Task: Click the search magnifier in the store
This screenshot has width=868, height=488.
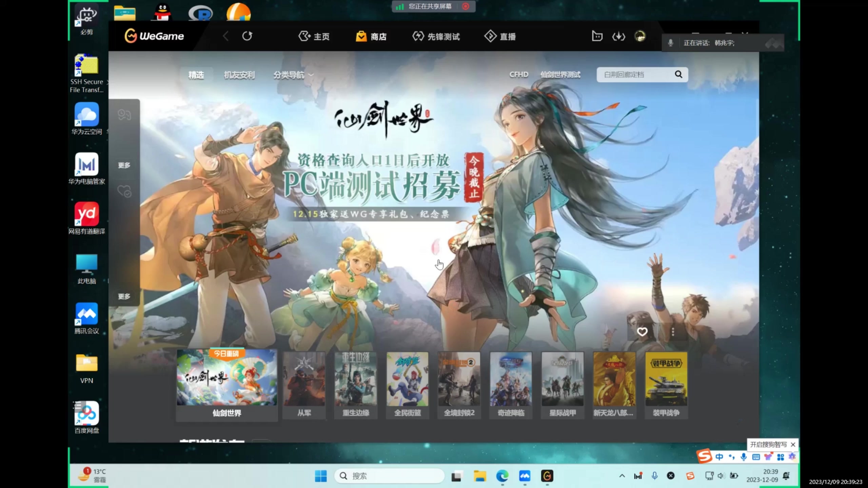Action: (678, 74)
